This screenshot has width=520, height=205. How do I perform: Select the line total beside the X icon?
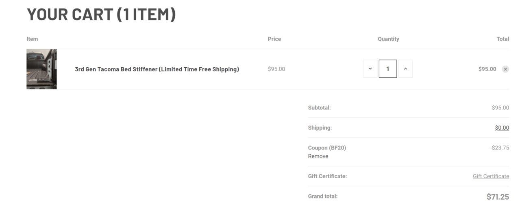coord(487,69)
